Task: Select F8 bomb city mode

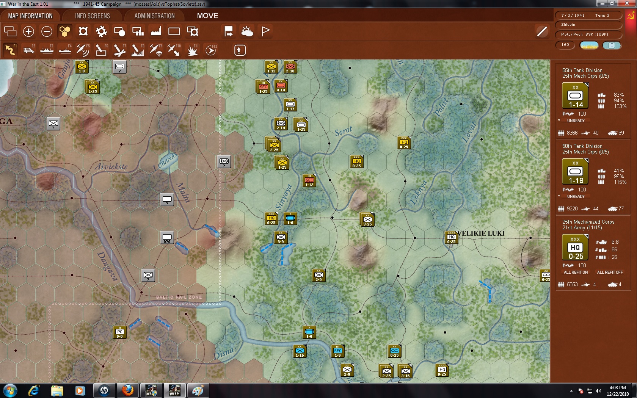Action: 138,50
